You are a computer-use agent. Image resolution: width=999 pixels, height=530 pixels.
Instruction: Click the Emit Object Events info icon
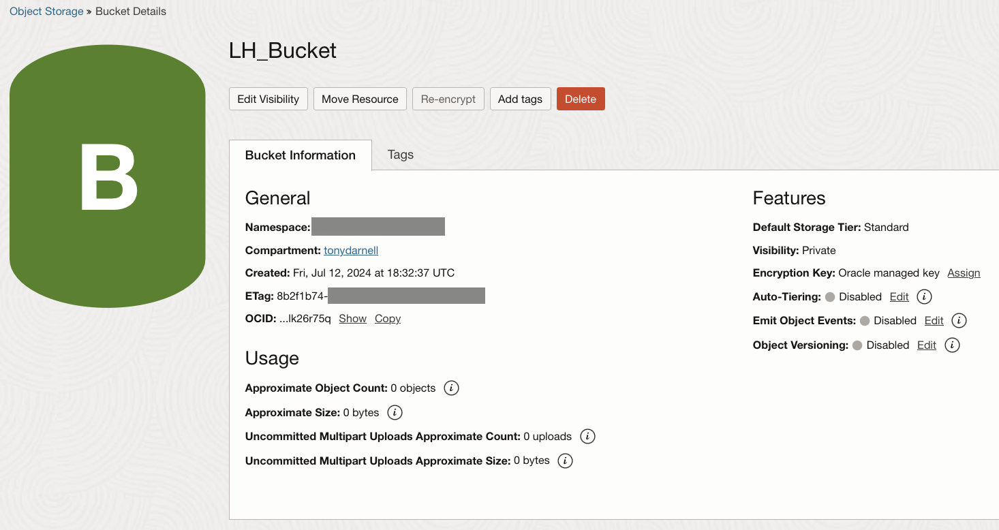959,320
